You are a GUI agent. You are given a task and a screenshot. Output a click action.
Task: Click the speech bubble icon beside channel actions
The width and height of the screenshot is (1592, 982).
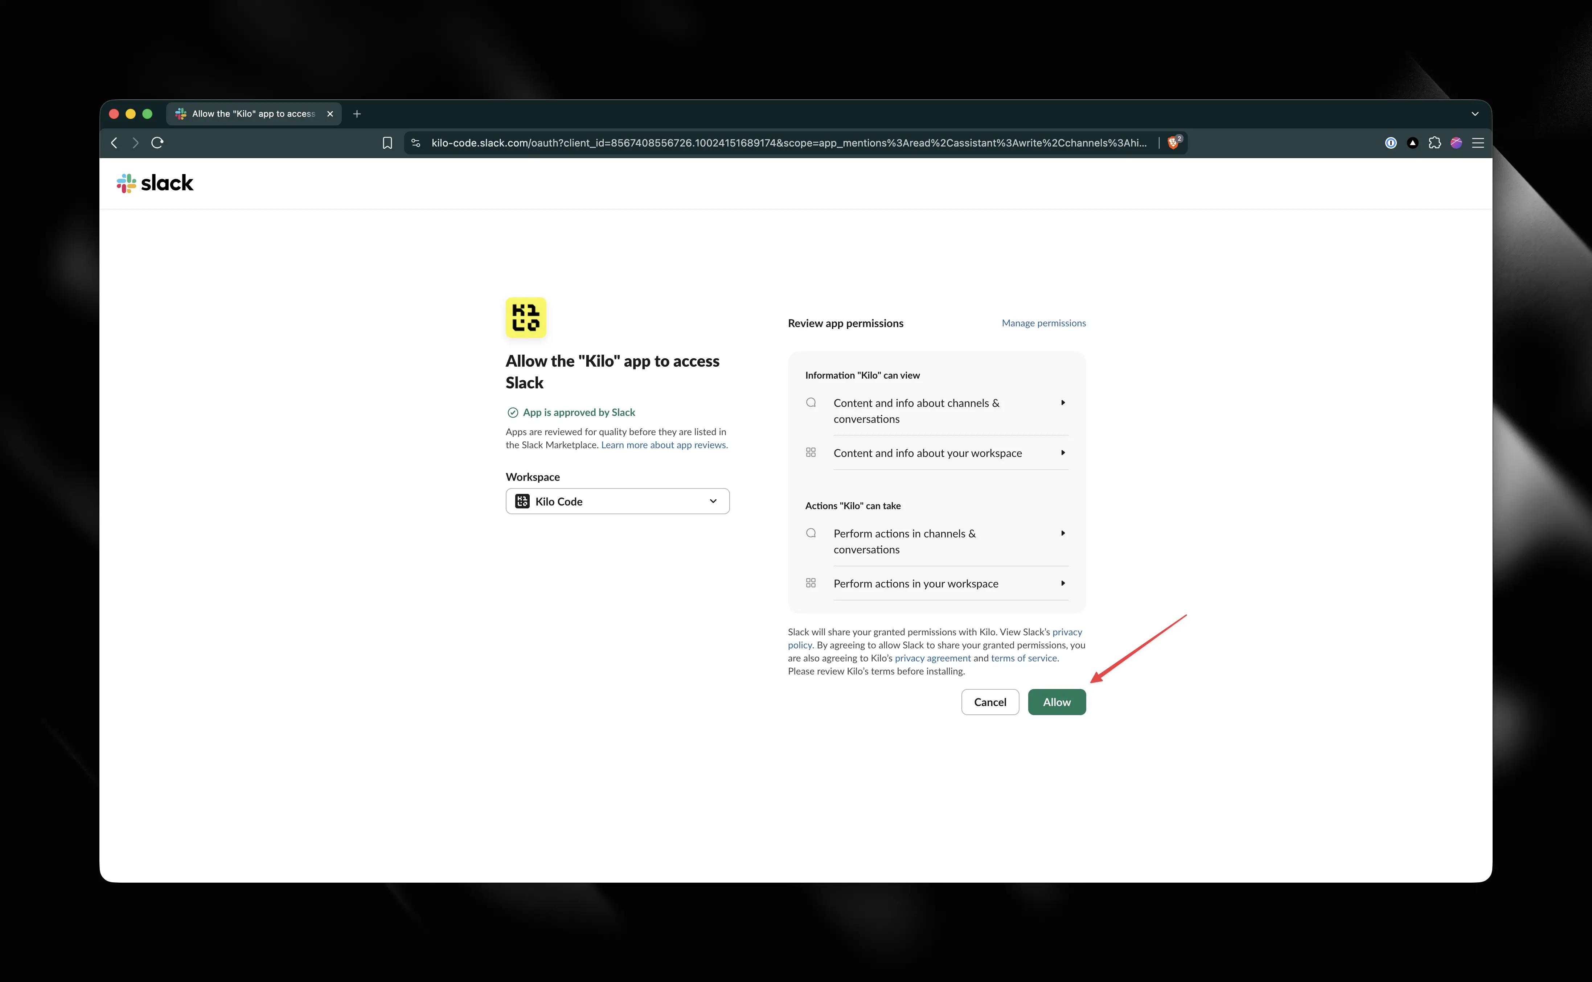(811, 533)
